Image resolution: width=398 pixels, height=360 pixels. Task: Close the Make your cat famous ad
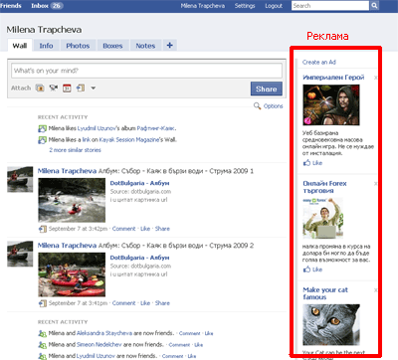(x=376, y=290)
